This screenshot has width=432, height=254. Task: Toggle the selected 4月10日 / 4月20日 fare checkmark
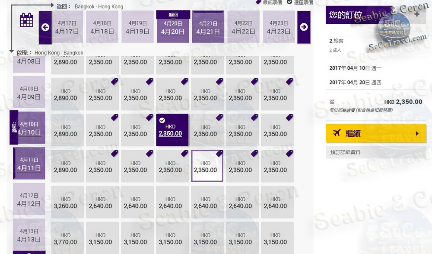[x=162, y=120]
